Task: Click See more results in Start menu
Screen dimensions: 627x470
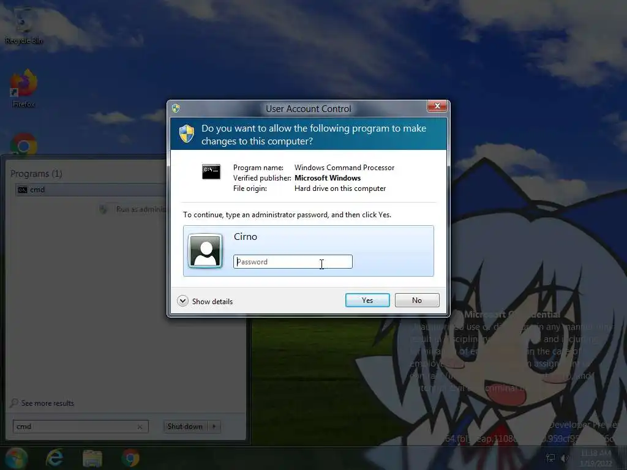Action: pos(48,403)
